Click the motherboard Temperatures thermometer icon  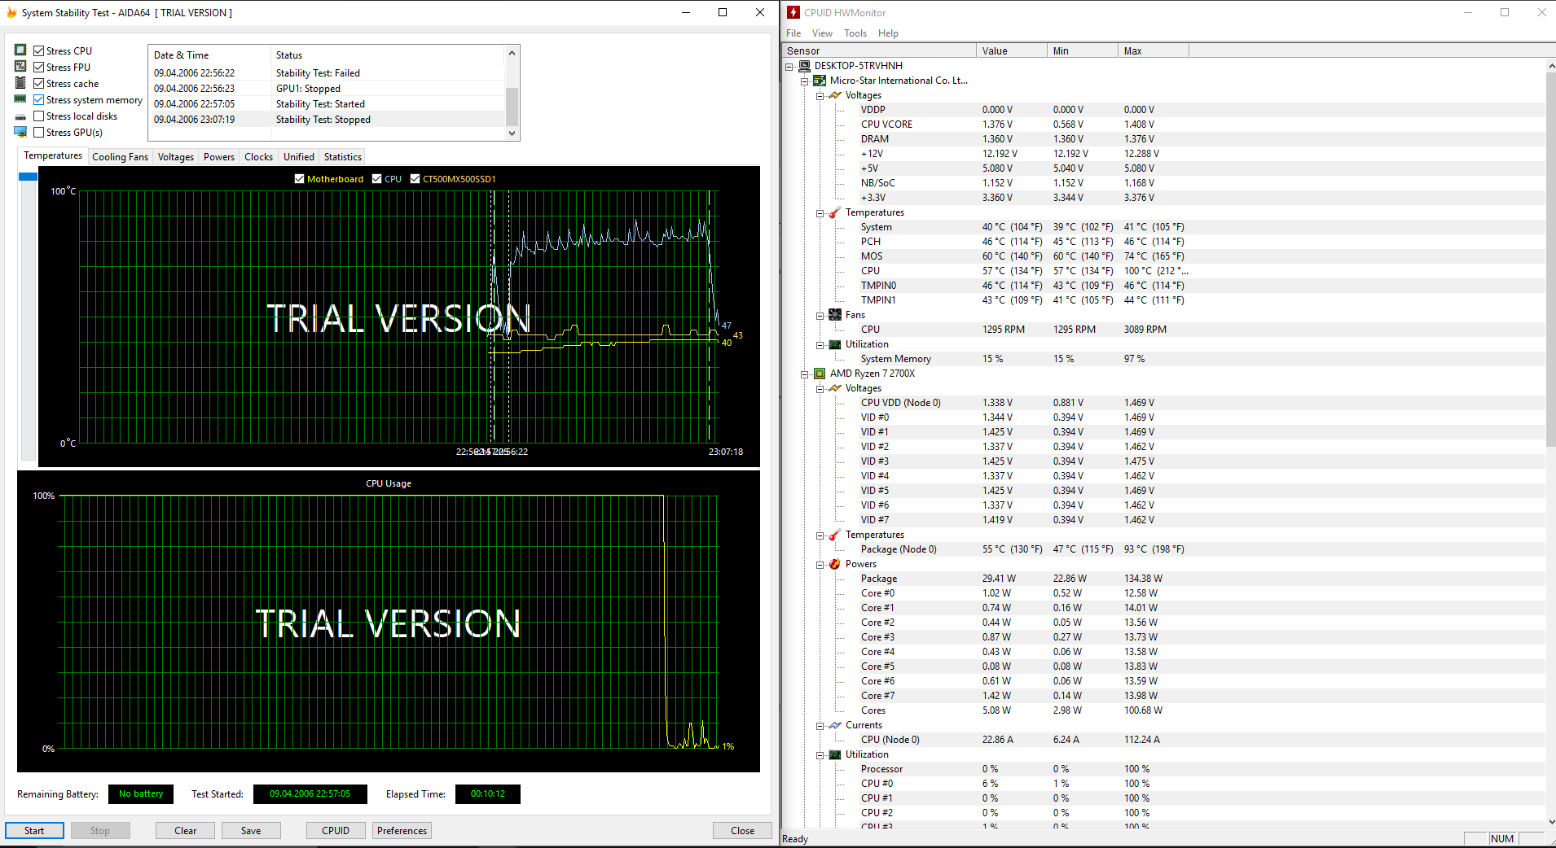point(835,212)
